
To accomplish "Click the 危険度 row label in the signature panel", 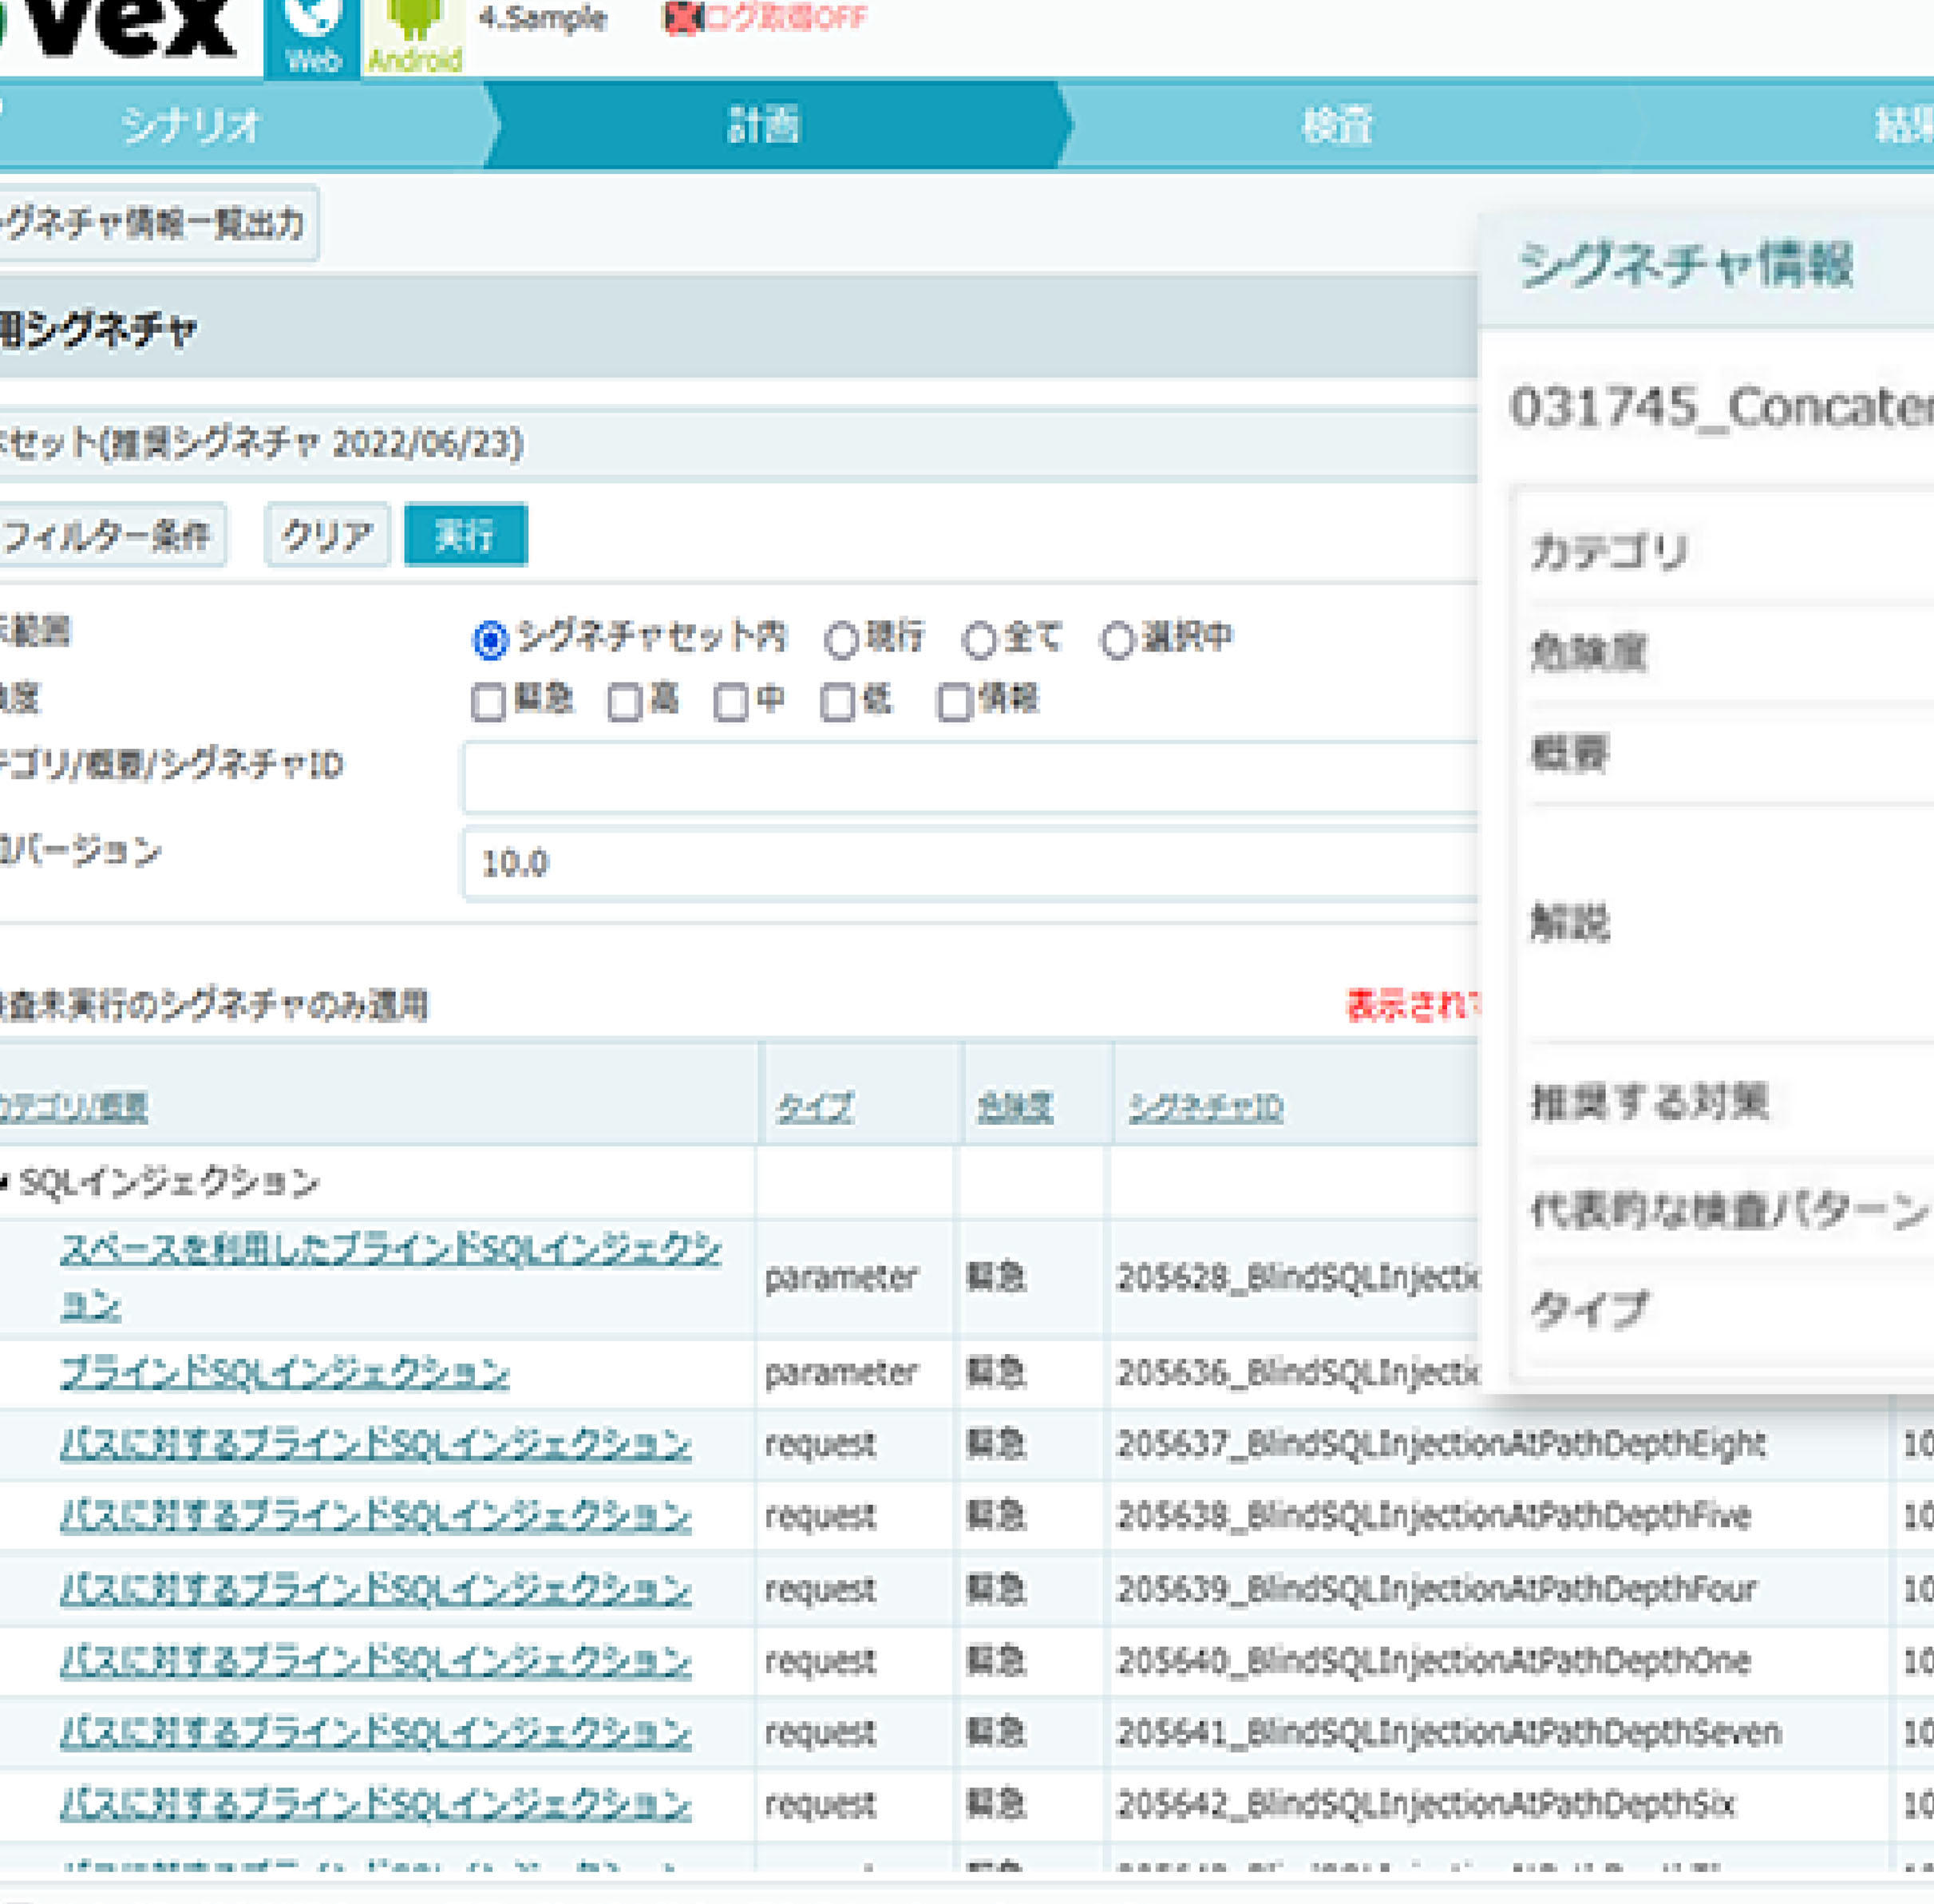I will coord(1588,653).
